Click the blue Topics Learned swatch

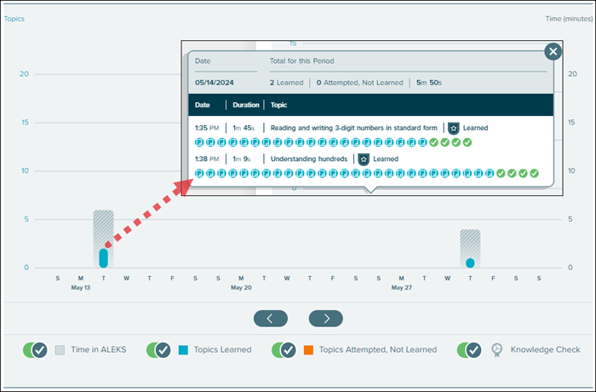[x=185, y=349]
